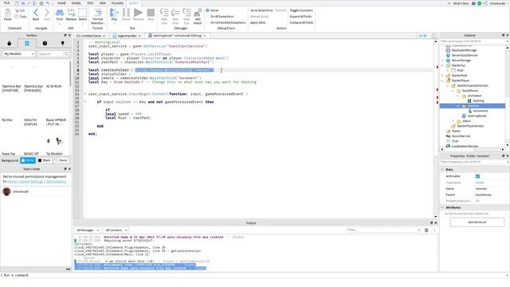Open the FILE menu
The width and height of the screenshot is (510, 287).
click(x=6, y=3)
